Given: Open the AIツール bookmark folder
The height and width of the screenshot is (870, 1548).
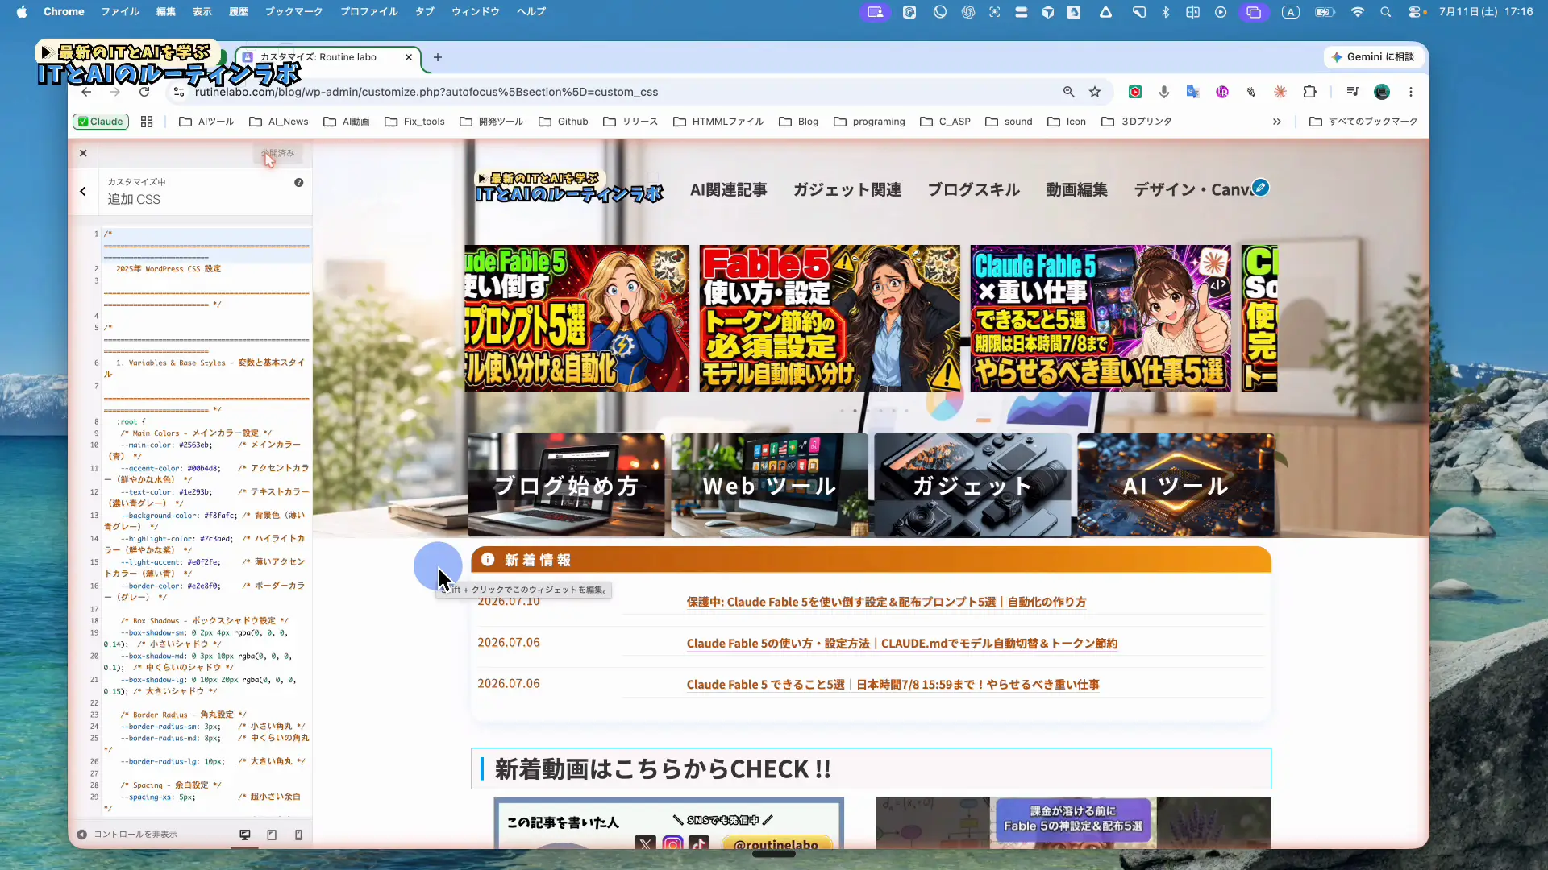Looking at the screenshot, I should 206,122.
